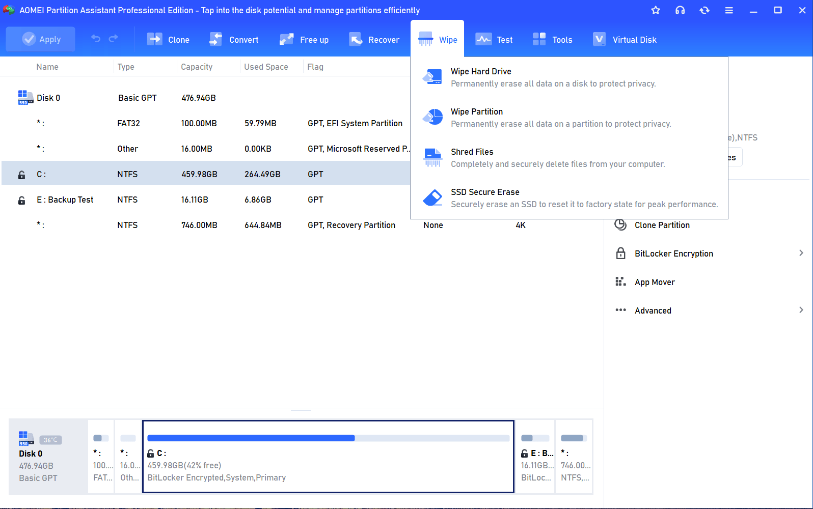Open the Convert tool
Viewport: 813px width, 509px height.
[x=215, y=40]
